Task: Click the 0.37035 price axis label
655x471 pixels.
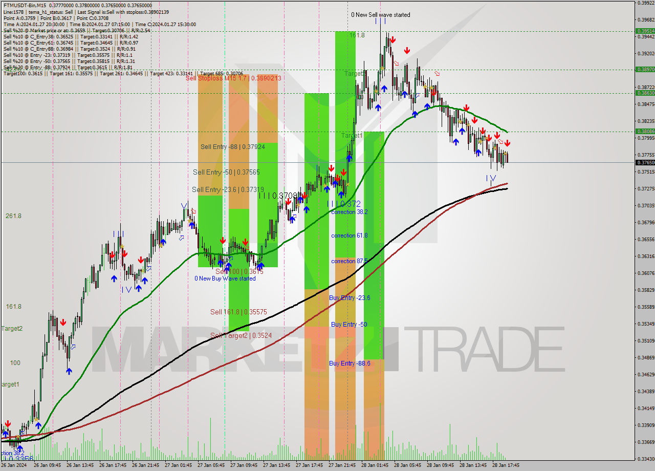Action: point(646,205)
